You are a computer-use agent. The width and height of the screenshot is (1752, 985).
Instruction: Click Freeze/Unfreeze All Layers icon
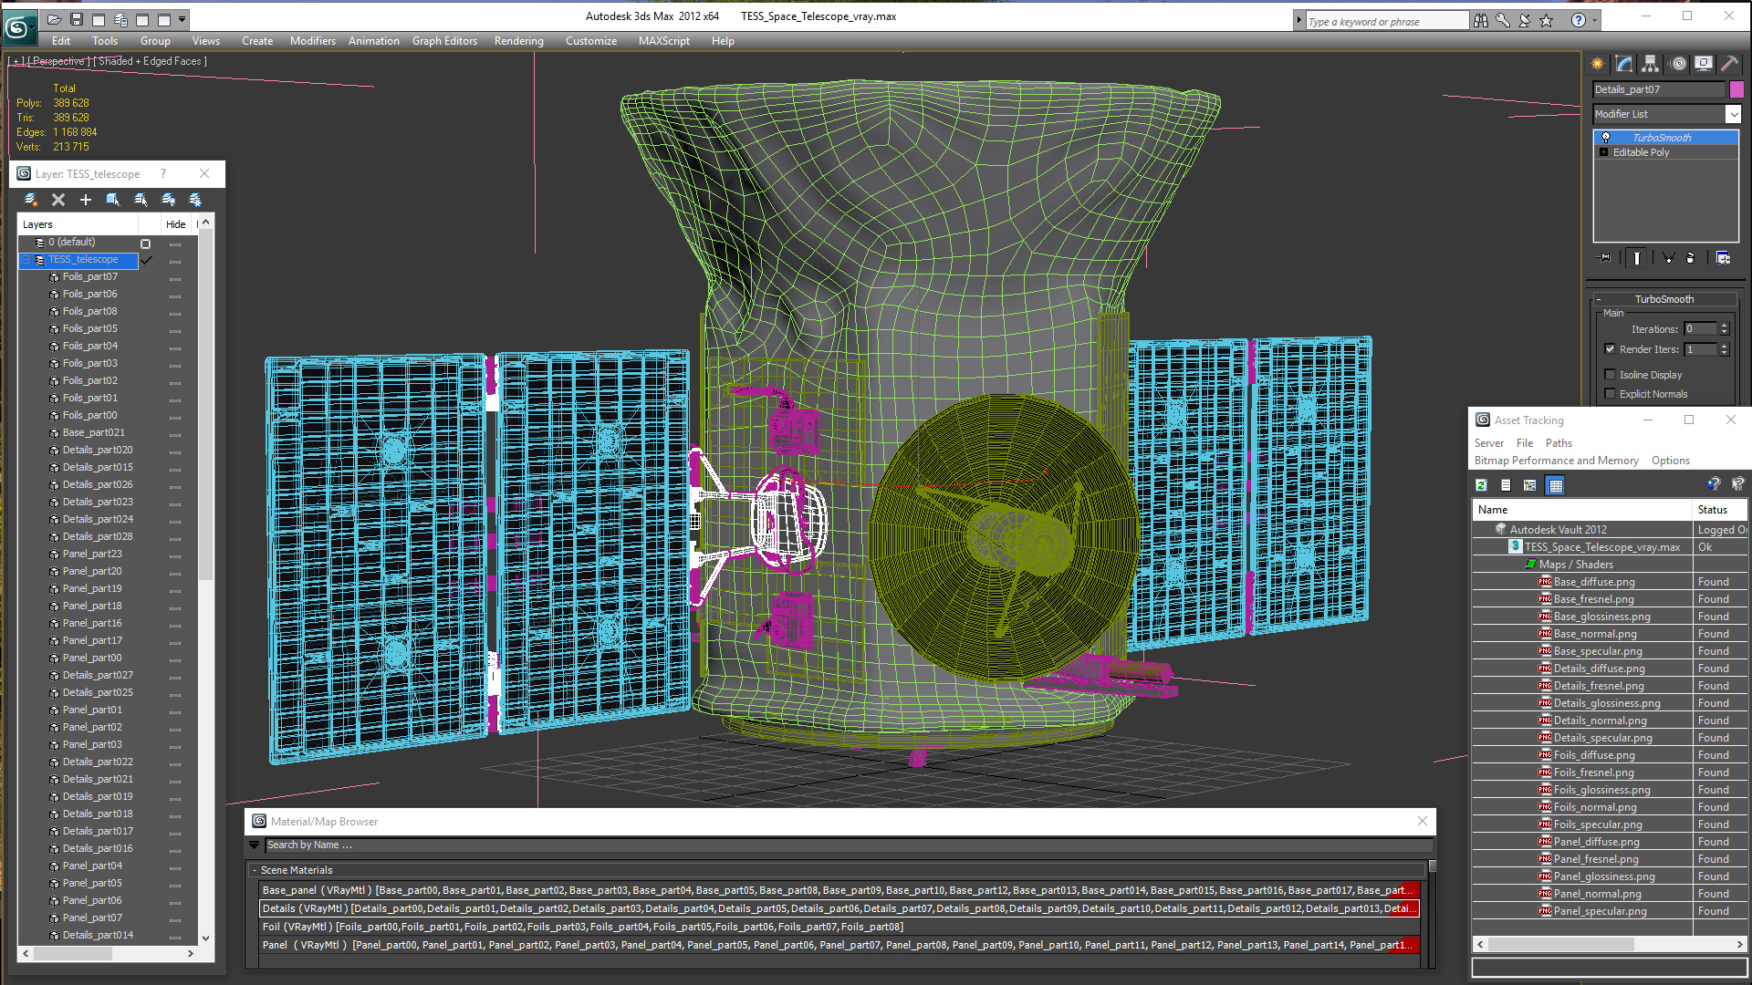click(x=195, y=200)
